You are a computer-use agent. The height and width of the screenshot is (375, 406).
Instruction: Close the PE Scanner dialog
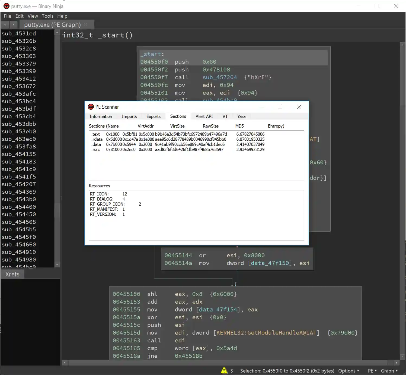click(299, 107)
